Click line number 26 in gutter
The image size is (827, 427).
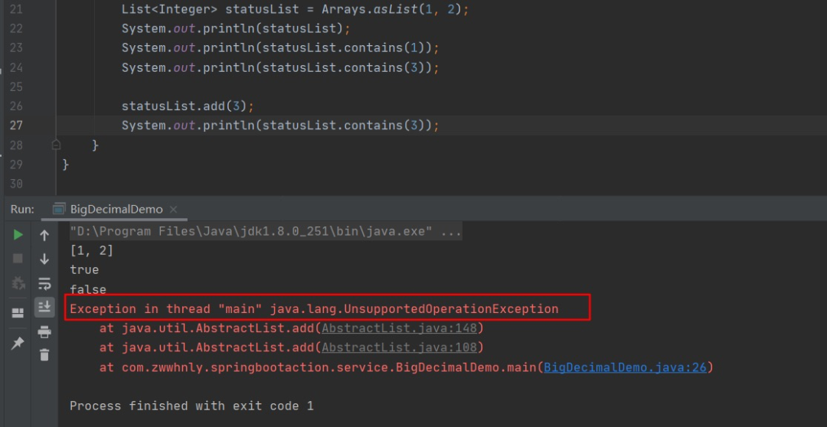coord(16,106)
